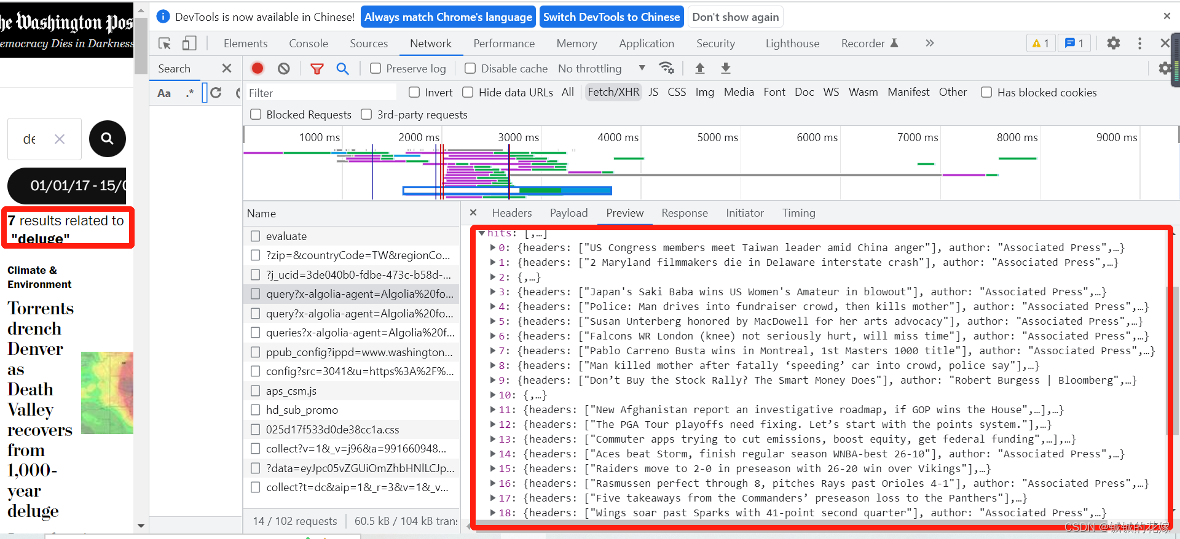This screenshot has height=539, width=1180.
Task: Expand hit 12 PGA Tour entry
Action: point(493,424)
